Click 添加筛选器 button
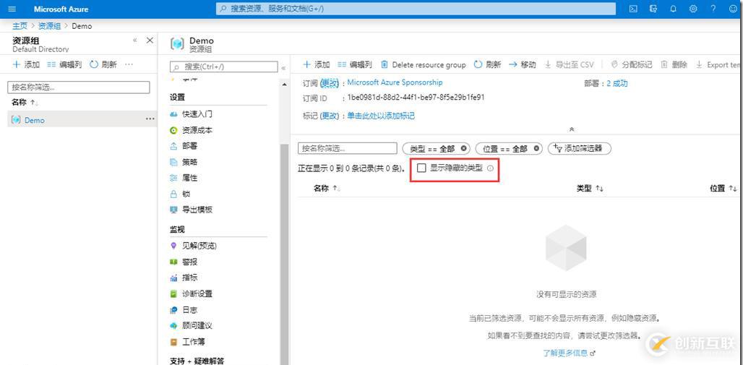Image resolution: width=743 pixels, height=365 pixels. coord(579,148)
